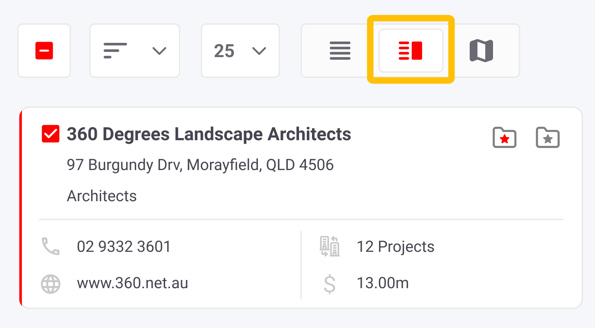Open the 25 results-per-page dropdown

(240, 51)
